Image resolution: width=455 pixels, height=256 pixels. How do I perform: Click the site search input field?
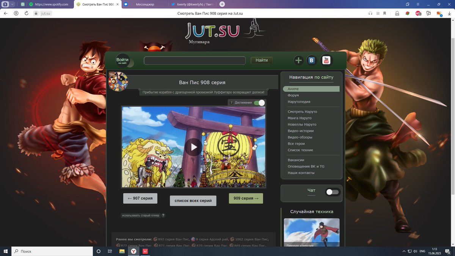click(195, 60)
